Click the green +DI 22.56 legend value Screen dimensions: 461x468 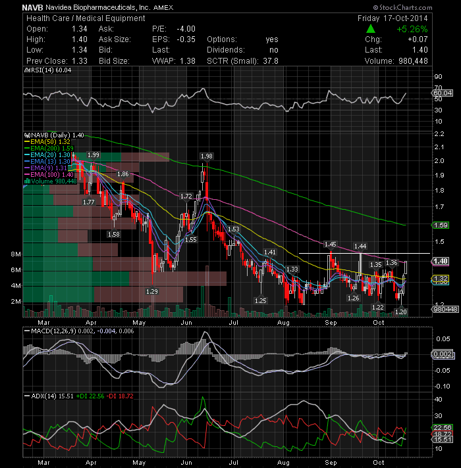[90, 396]
